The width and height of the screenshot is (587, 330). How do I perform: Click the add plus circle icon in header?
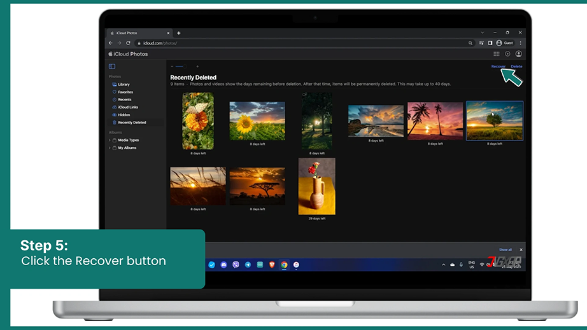(x=507, y=54)
